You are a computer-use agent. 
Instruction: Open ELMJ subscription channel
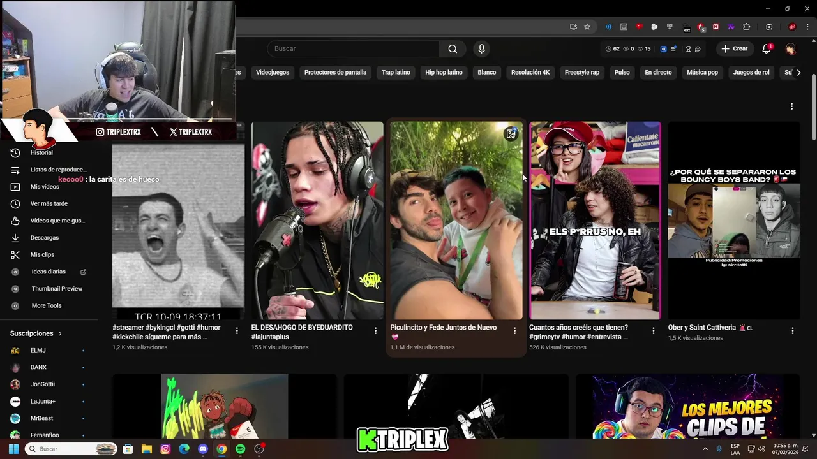coord(49,351)
